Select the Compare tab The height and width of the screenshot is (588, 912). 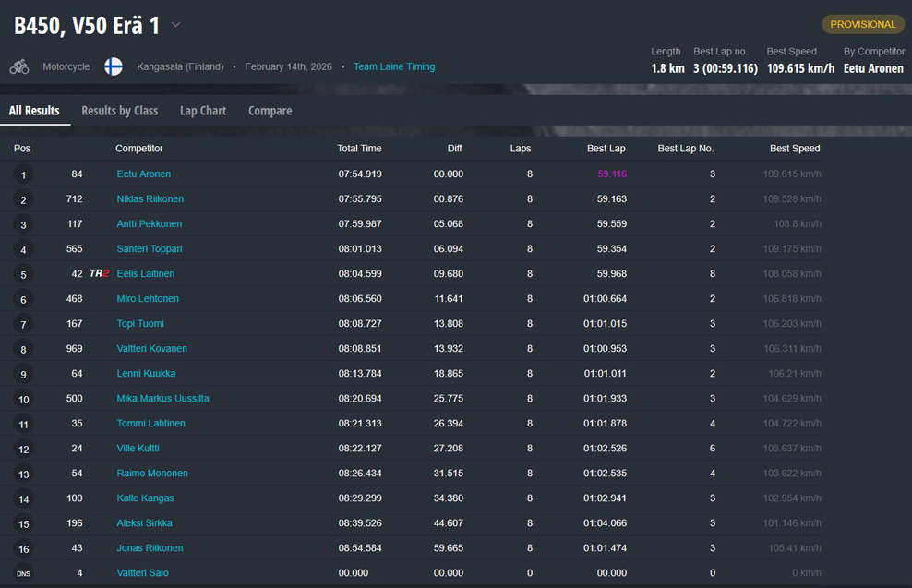coord(270,111)
